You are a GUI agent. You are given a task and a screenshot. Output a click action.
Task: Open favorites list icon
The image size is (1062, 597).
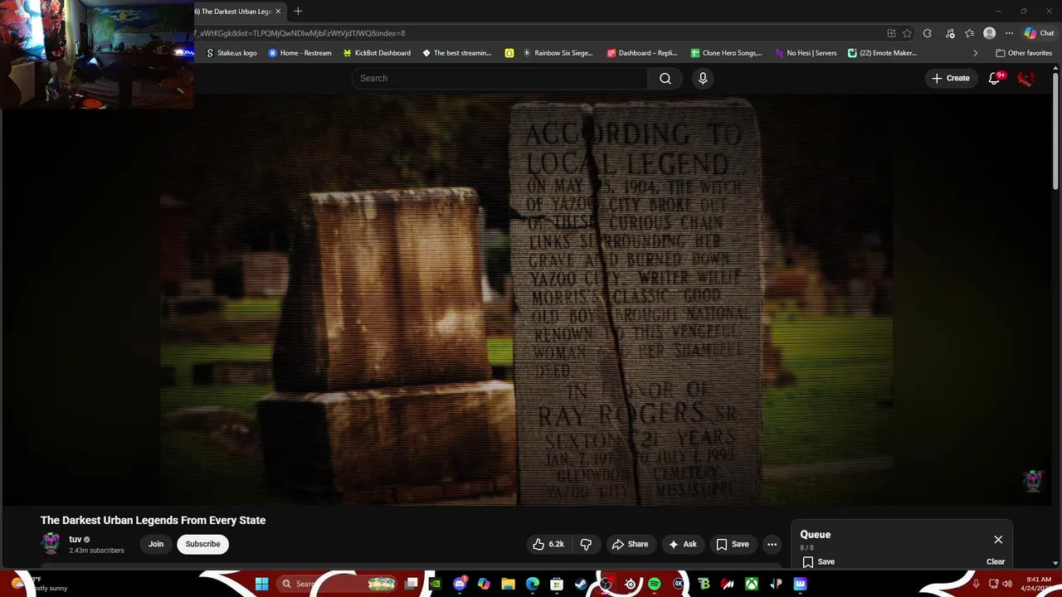(x=969, y=33)
